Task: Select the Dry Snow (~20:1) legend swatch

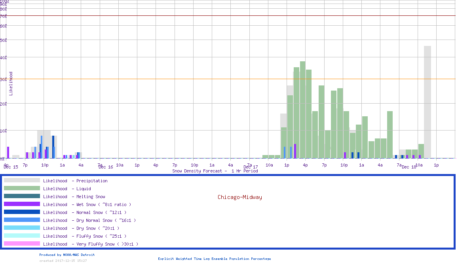Action: click(22, 228)
